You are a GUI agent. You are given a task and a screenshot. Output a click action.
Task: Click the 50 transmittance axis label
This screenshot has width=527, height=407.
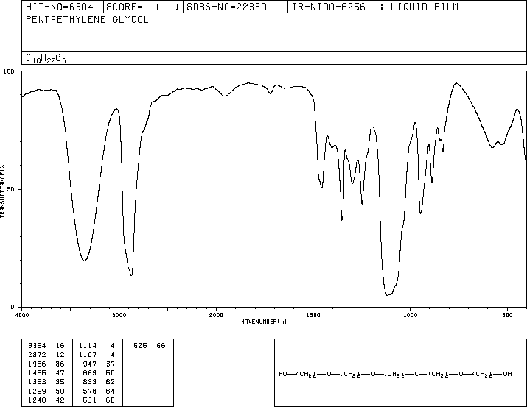click(x=11, y=189)
